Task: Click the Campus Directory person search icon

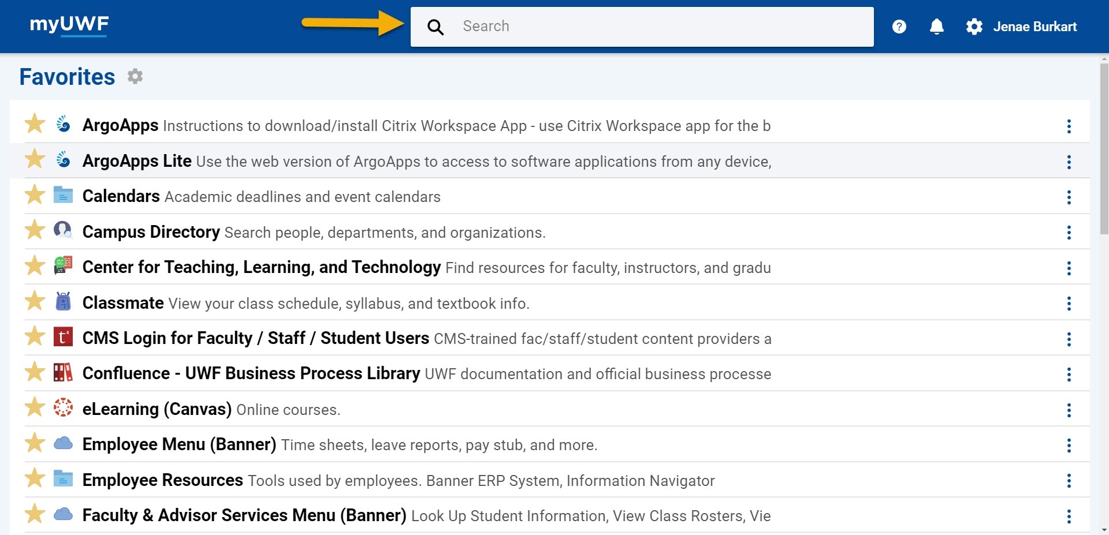Action: click(x=63, y=230)
